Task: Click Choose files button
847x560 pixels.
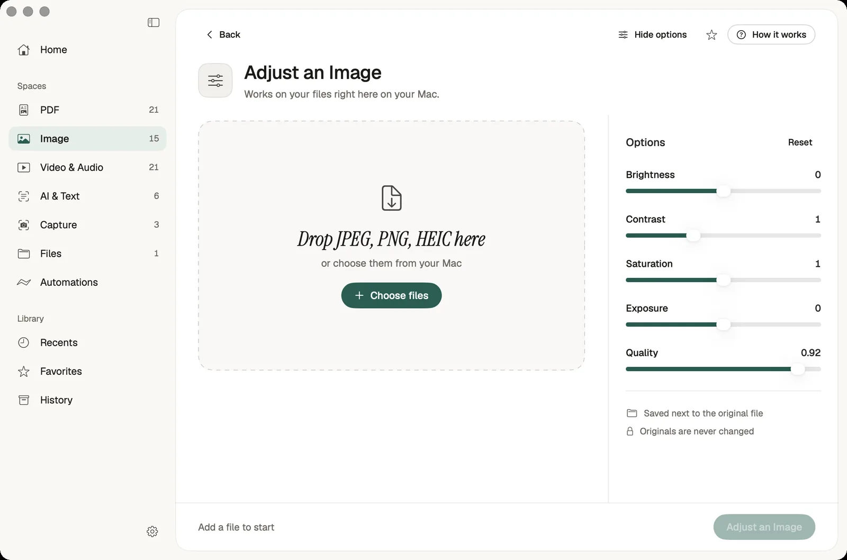Action: tap(392, 295)
